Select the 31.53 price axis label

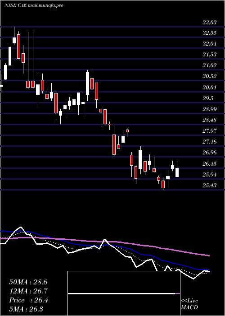click(x=209, y=55)
